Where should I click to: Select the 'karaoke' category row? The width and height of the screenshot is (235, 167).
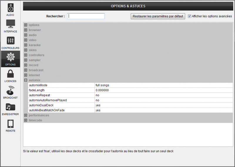coord(34,45)
